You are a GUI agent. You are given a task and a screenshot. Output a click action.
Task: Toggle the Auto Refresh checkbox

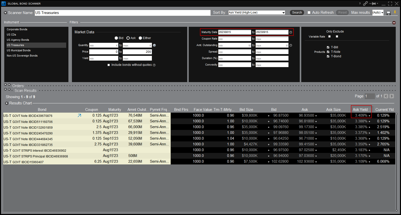pyautogui.click(x=309, y=13)
